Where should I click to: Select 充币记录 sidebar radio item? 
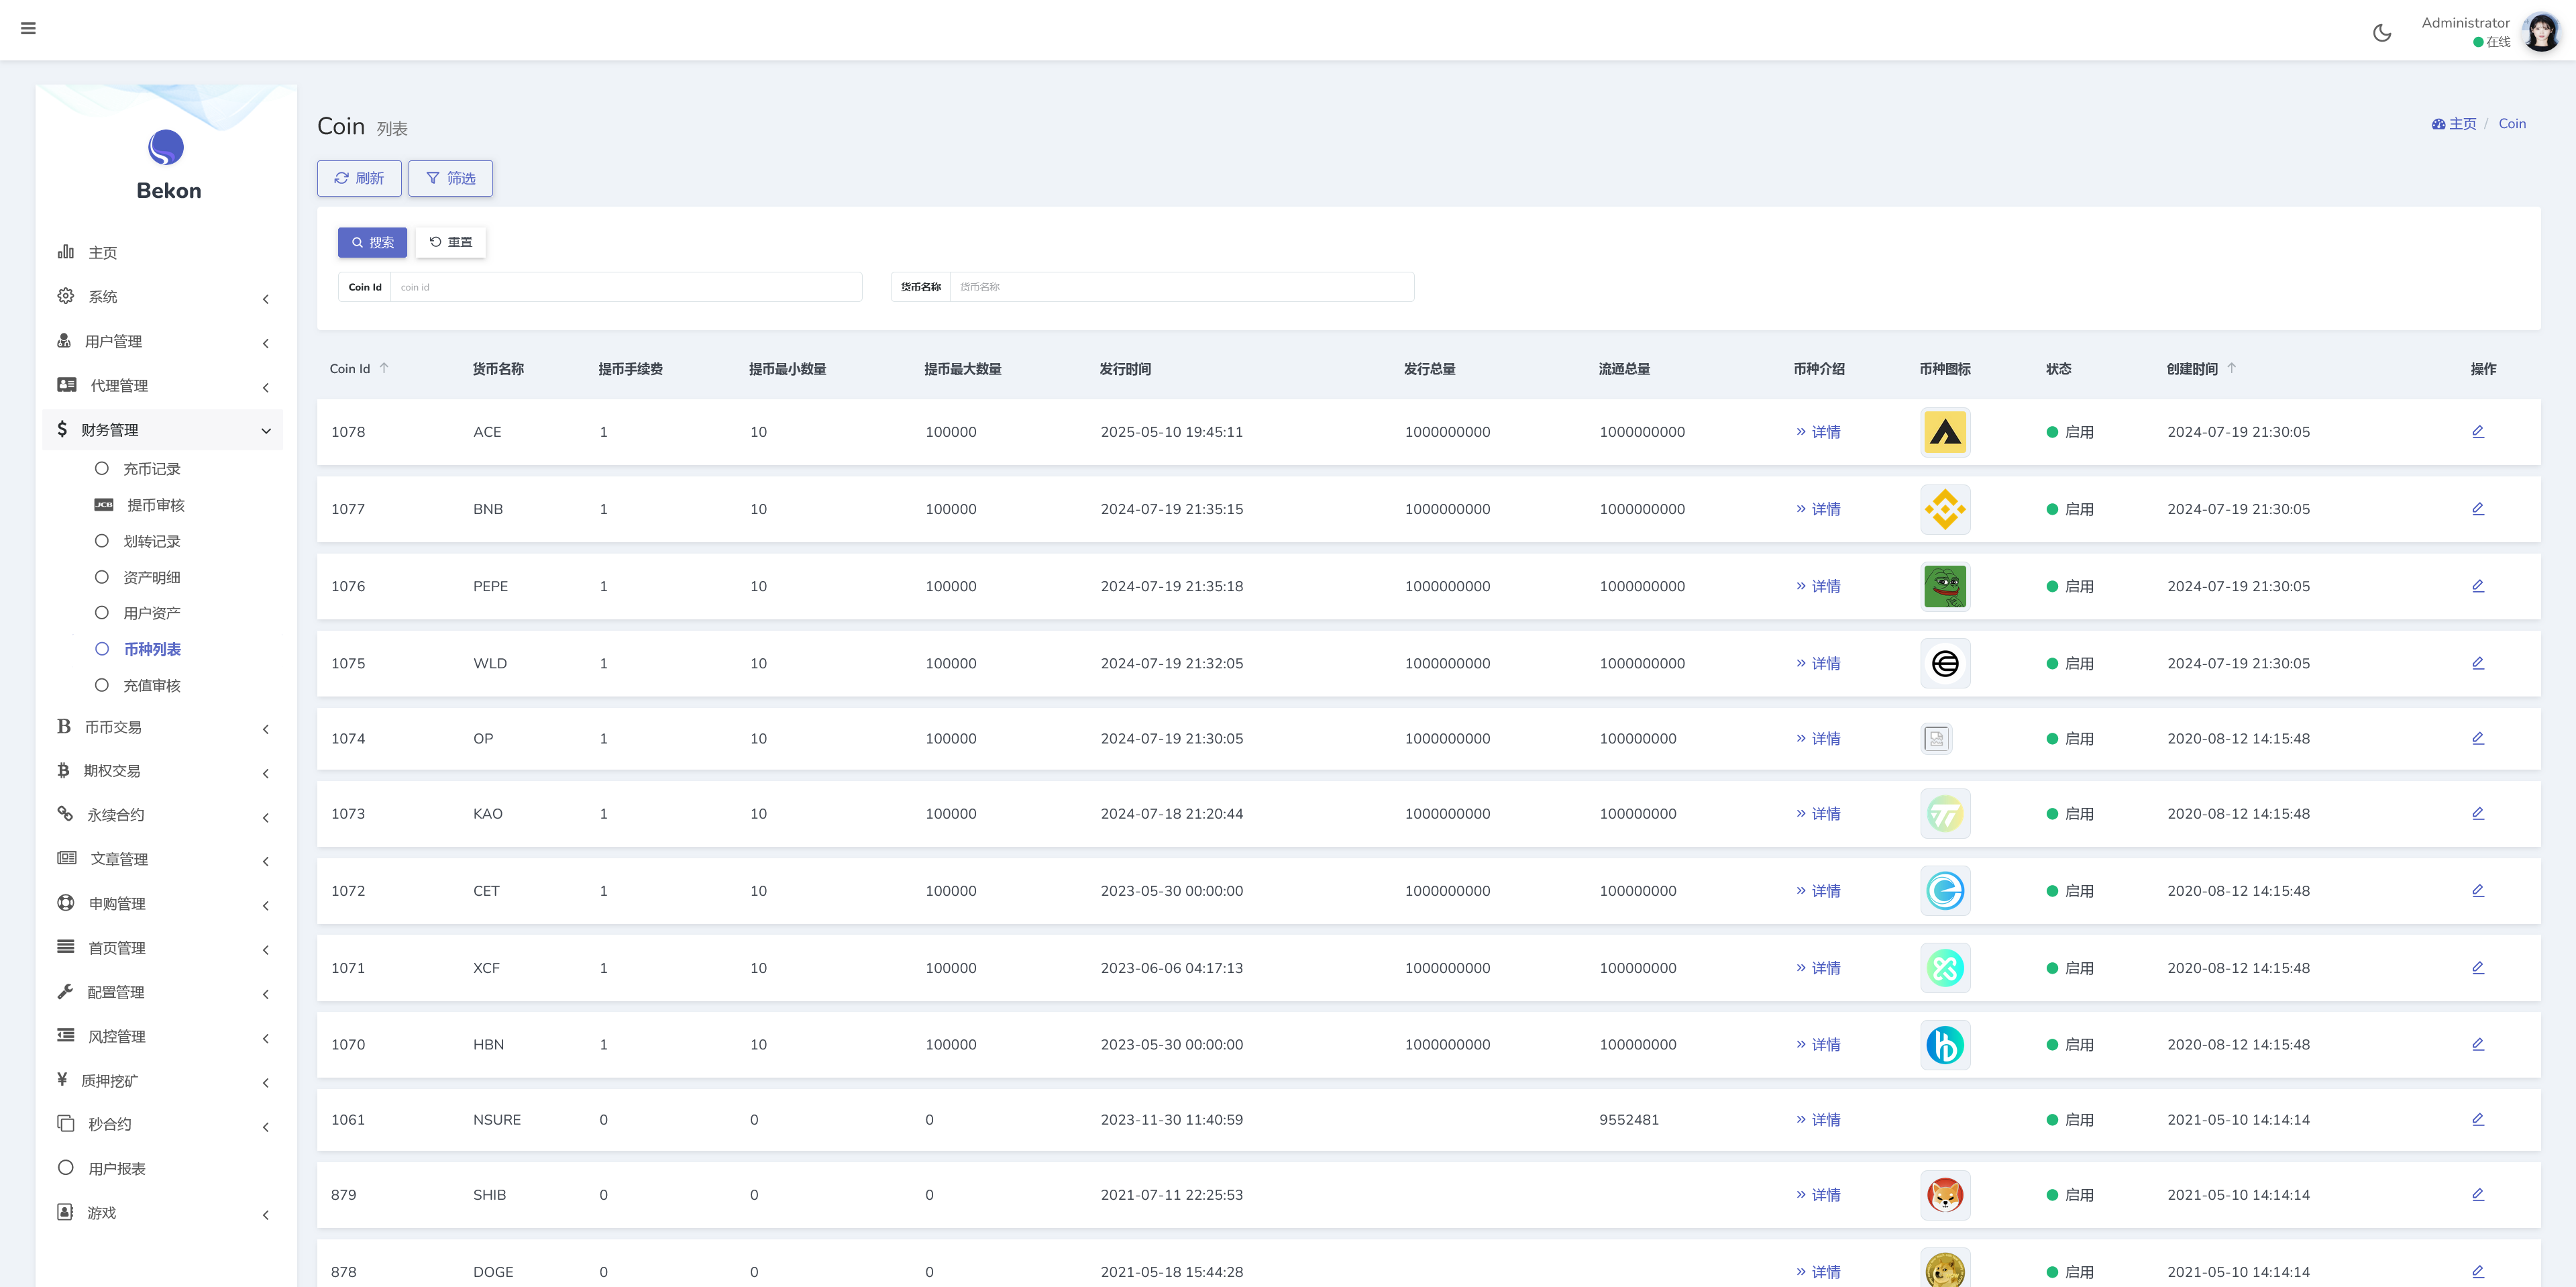point(150,469)
